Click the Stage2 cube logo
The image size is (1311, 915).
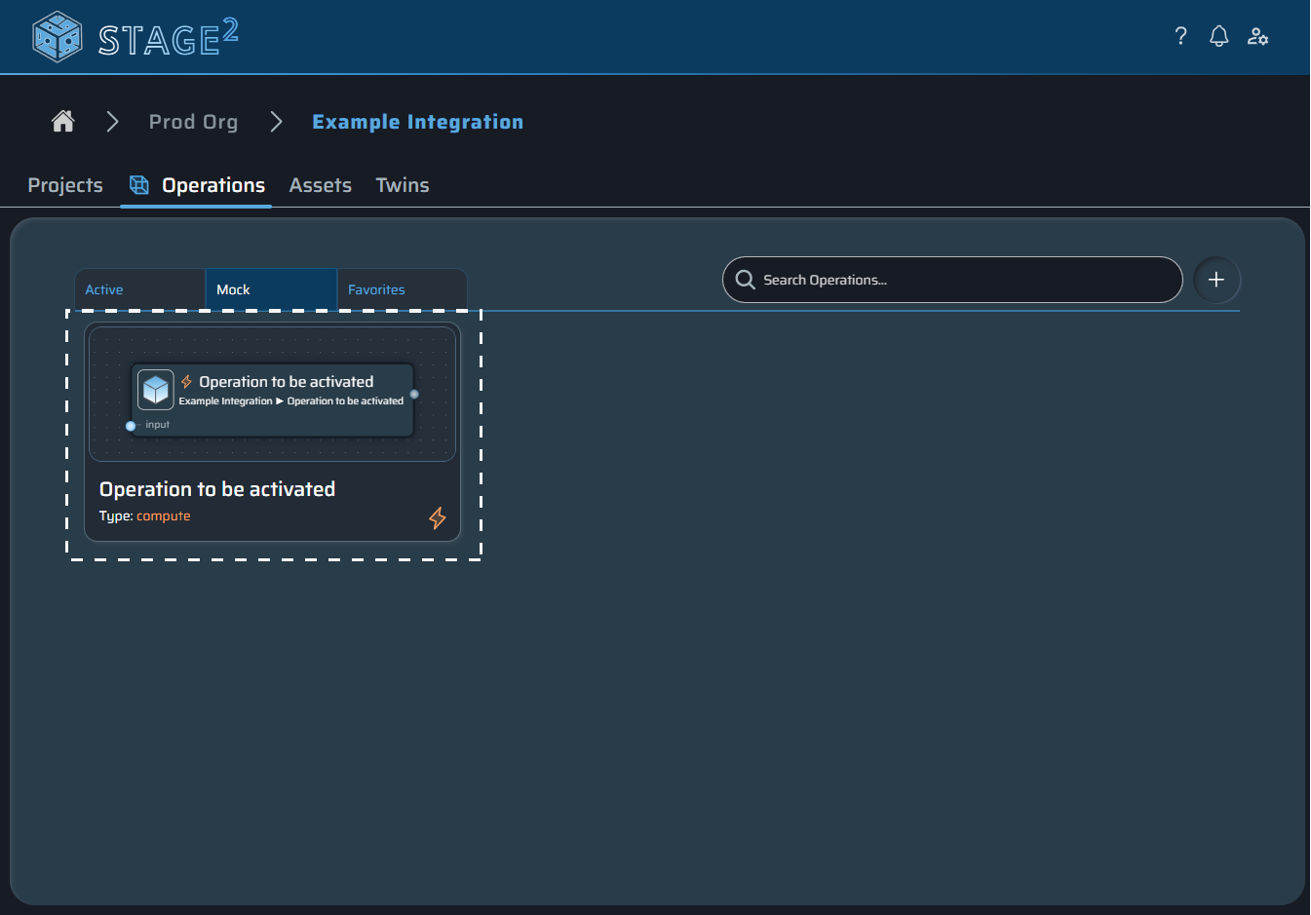click(57, 37)
